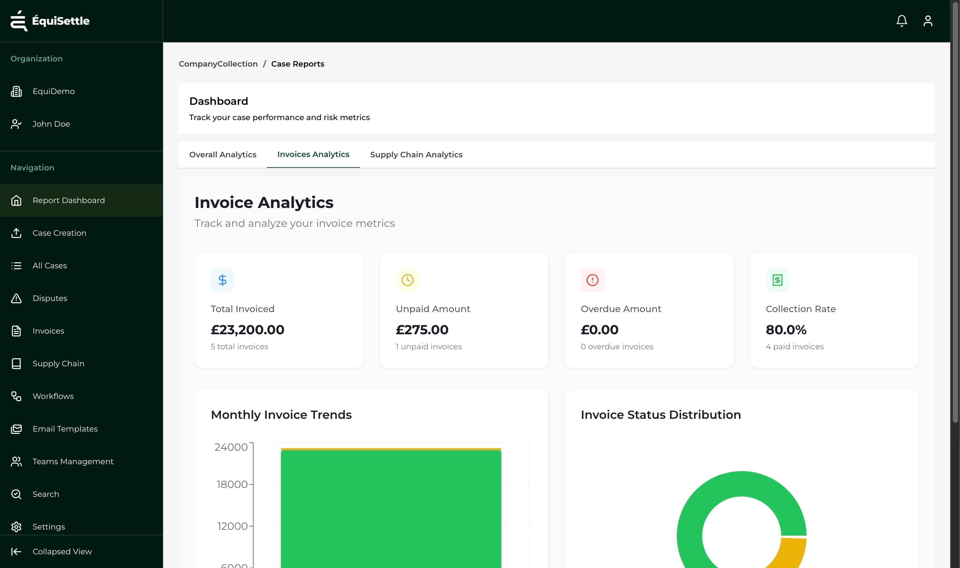Open Invoices from sidebar
Viewport: 960px width, 568px height.
coord(81,331)
